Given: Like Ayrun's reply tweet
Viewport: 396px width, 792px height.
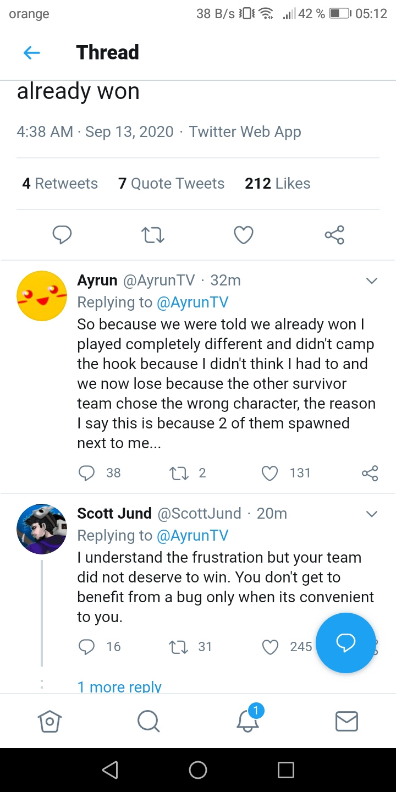Looking at the screenshot, I should click(x=269, y=473).
